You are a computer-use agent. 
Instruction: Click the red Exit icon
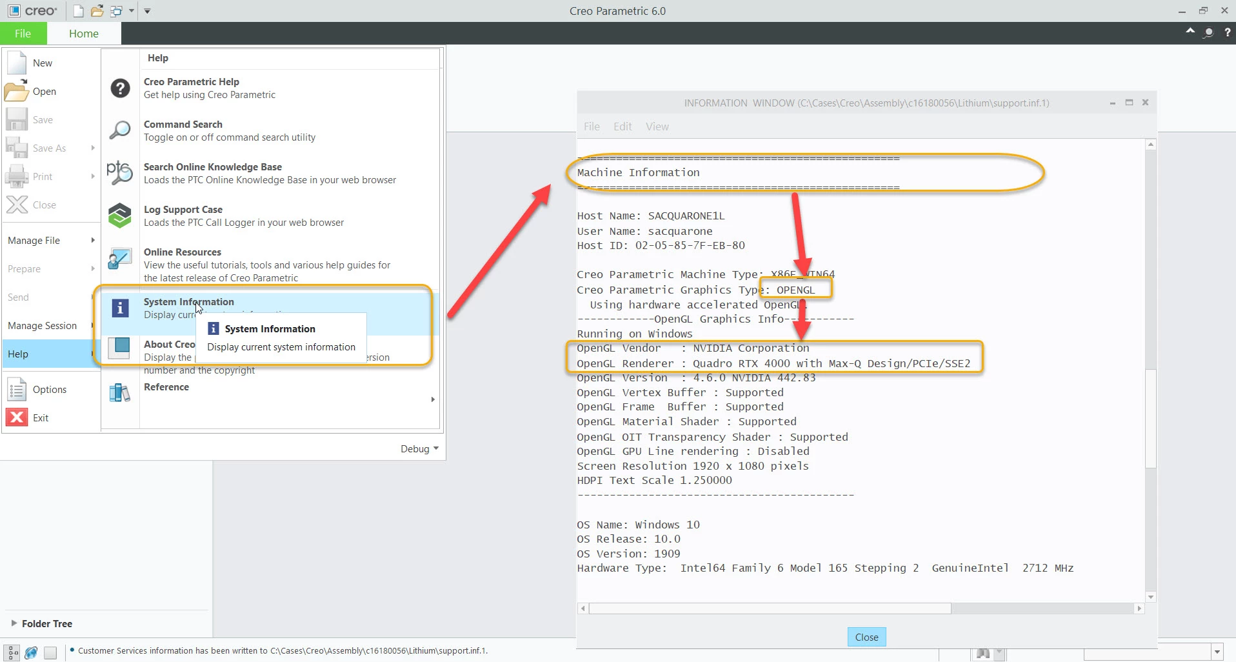17,417
